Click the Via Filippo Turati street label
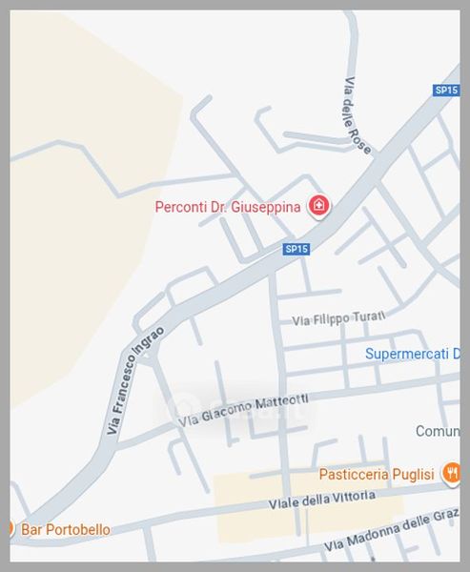Viewport: 470px width, 572px height. 338,318
